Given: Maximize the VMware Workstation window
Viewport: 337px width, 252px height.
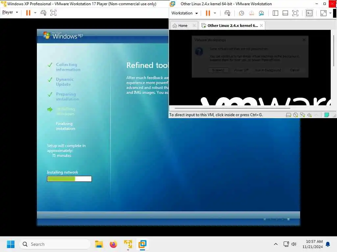Looking at the screenshot, I should (x=324, y=4).
